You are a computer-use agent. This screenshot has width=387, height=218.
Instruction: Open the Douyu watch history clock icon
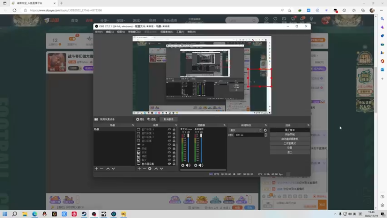click(x=267, y=19)
